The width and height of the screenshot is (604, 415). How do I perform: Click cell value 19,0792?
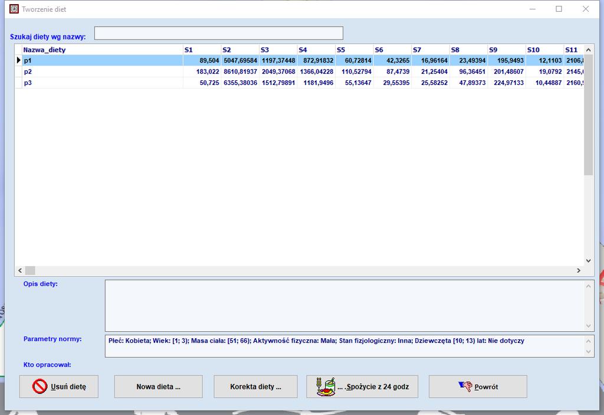click(x=550, y=72)
